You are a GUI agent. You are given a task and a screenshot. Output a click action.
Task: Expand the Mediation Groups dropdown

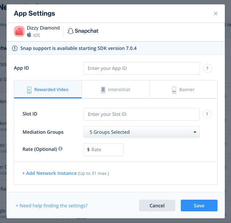coord(142,132)
